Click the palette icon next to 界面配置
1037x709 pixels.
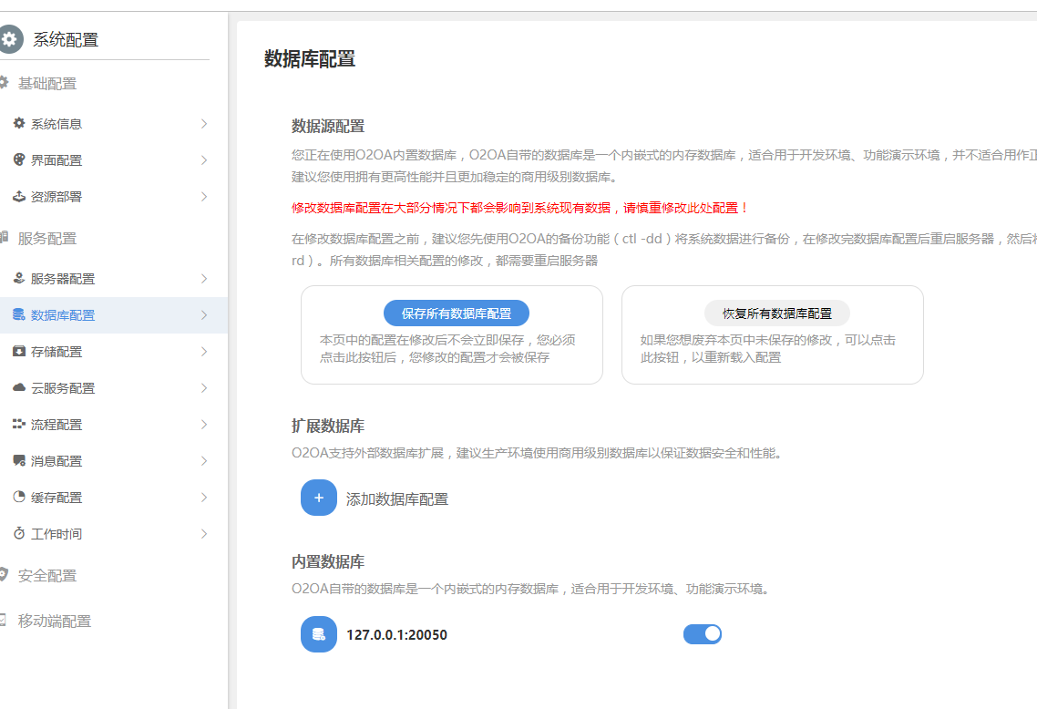coord(19,159)
